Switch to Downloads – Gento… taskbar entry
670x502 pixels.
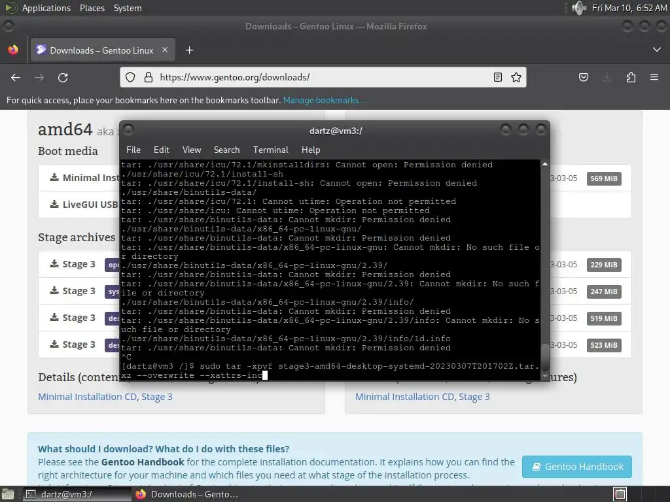pos(186,494)
